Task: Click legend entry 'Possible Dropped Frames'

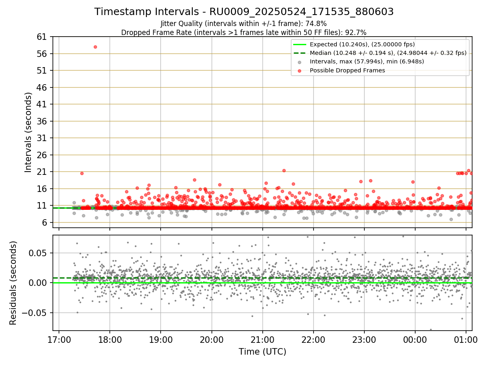Action: (347, 70)
